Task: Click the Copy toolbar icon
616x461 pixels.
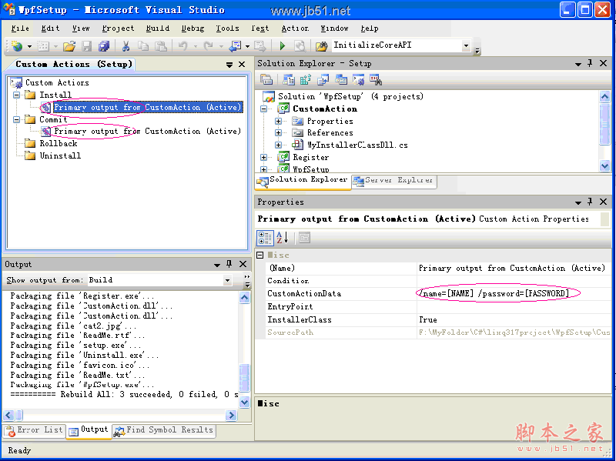Action: point(143,46)
